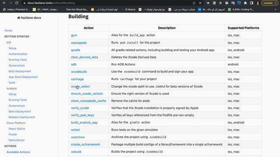Screen dimensions: 280x157
Task: Open Authentication in the sidebar
Action: coord(18,54)
